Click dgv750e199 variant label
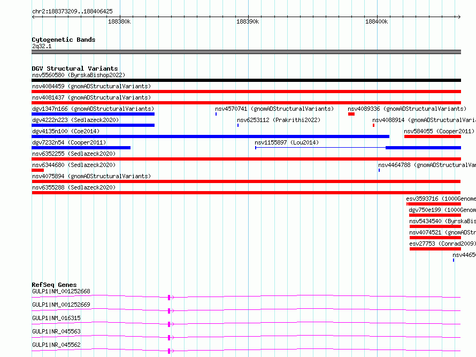 [x=442, y=210]
